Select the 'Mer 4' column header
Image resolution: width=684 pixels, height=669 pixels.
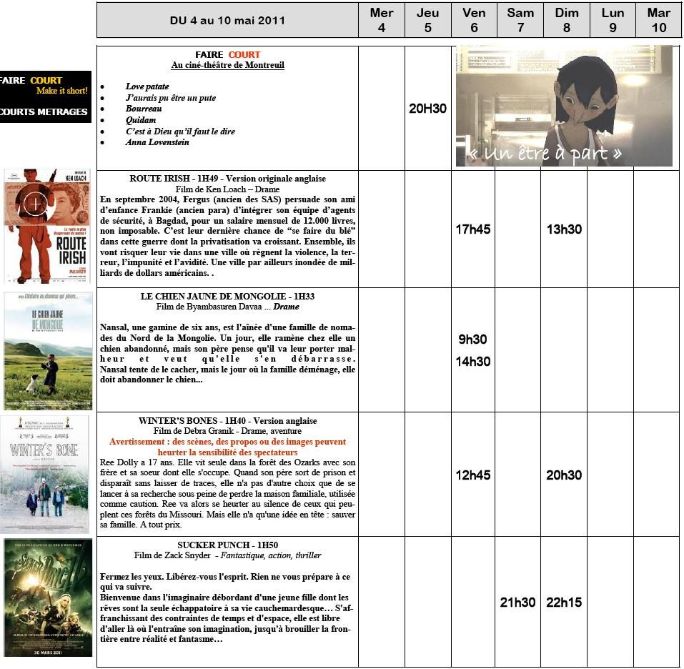[x=382, y=20]
